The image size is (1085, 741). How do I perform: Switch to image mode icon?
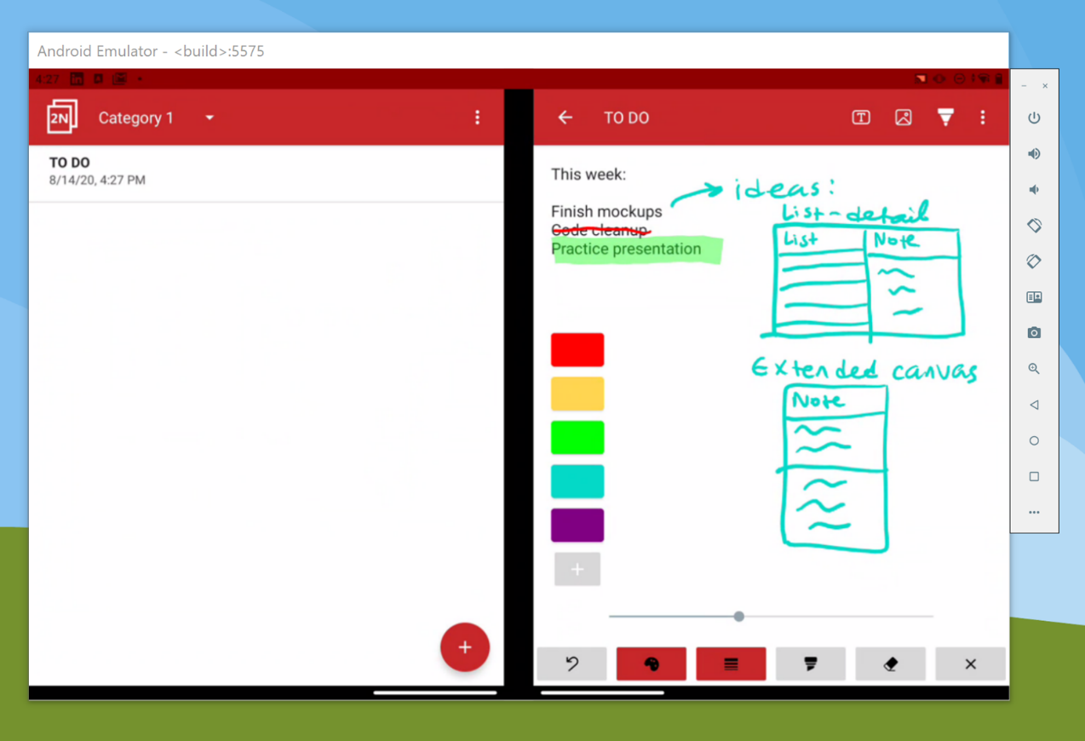click(904, 118)
